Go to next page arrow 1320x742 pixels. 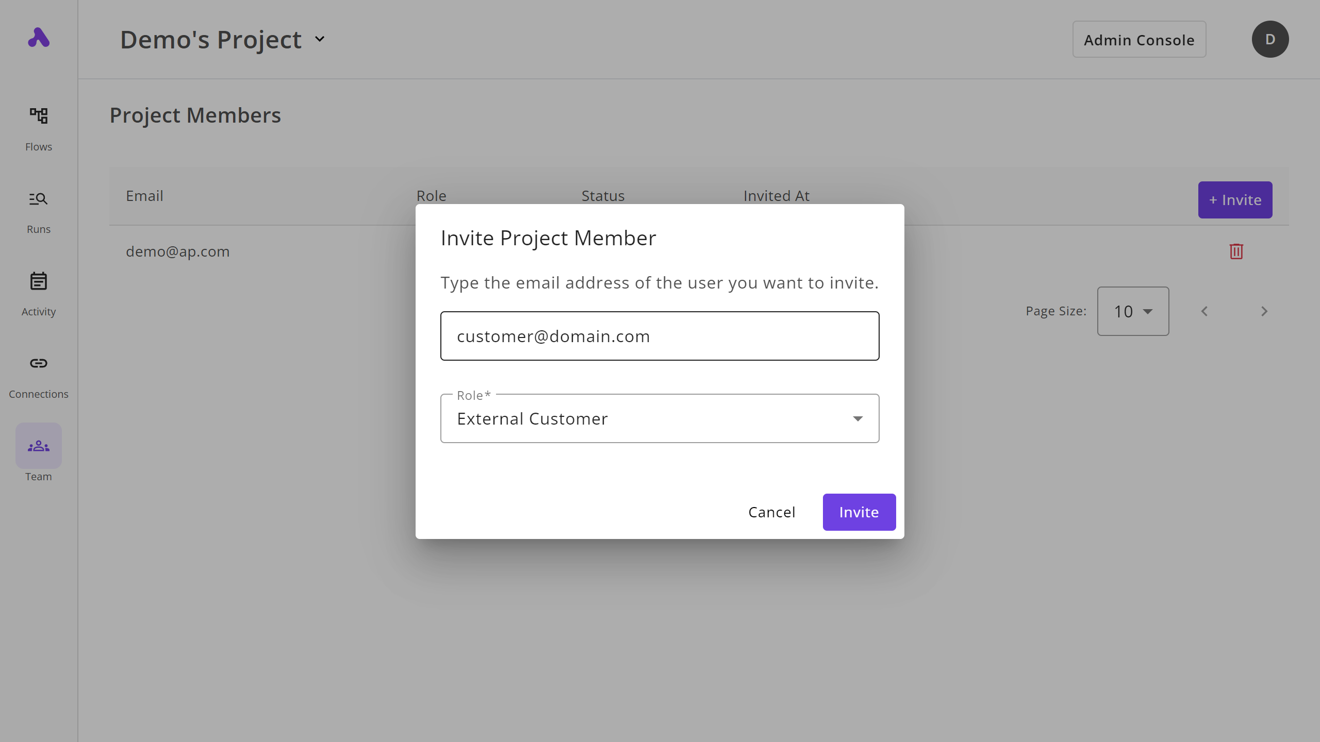[x=1264, y=311]
